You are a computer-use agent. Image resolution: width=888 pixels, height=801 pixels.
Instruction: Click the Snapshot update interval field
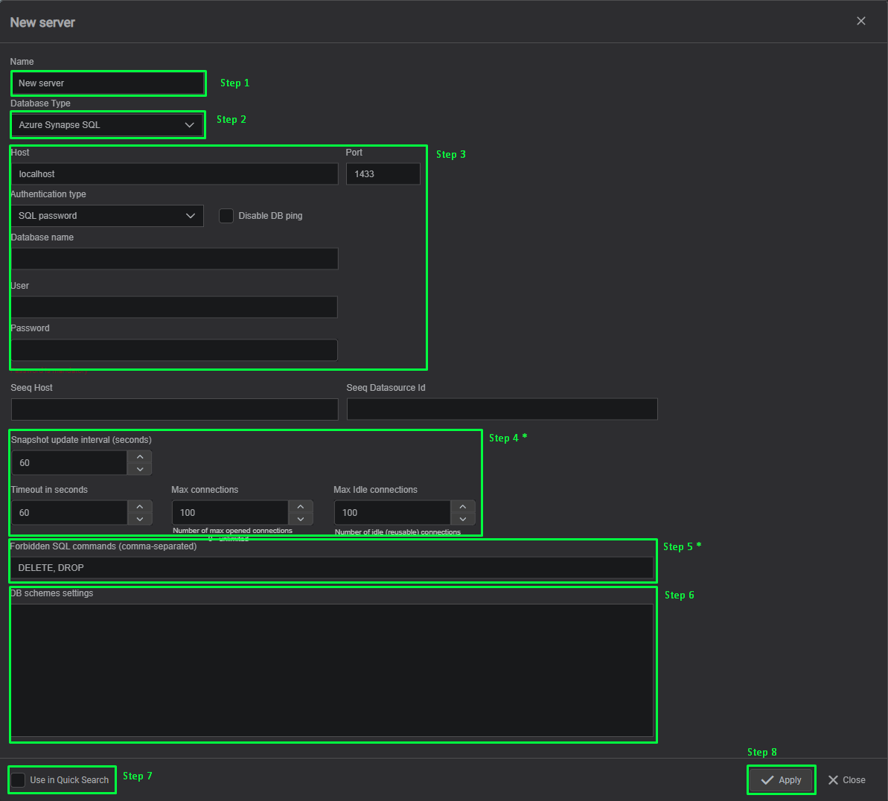pyautogui.click(x=70, y=463)
